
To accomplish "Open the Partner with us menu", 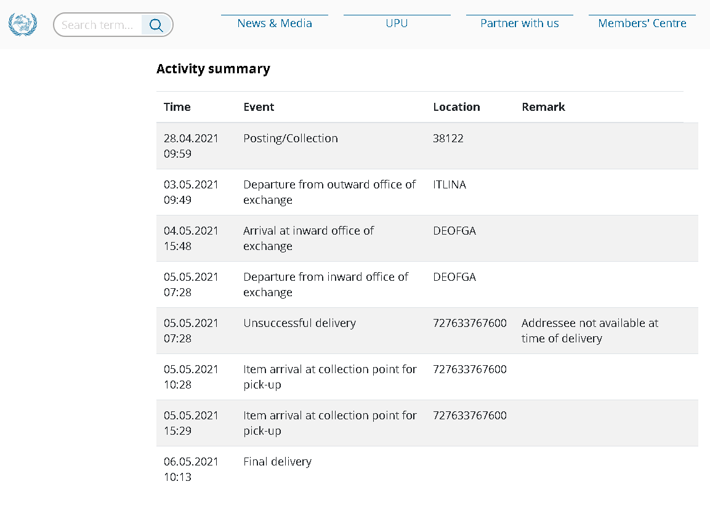I will (519, 23).
